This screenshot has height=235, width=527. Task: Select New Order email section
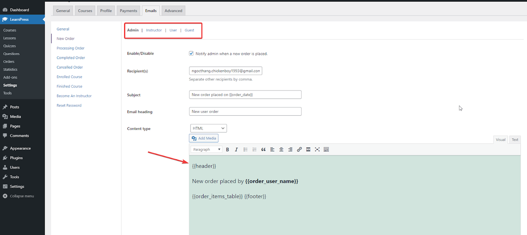point(66,38)
